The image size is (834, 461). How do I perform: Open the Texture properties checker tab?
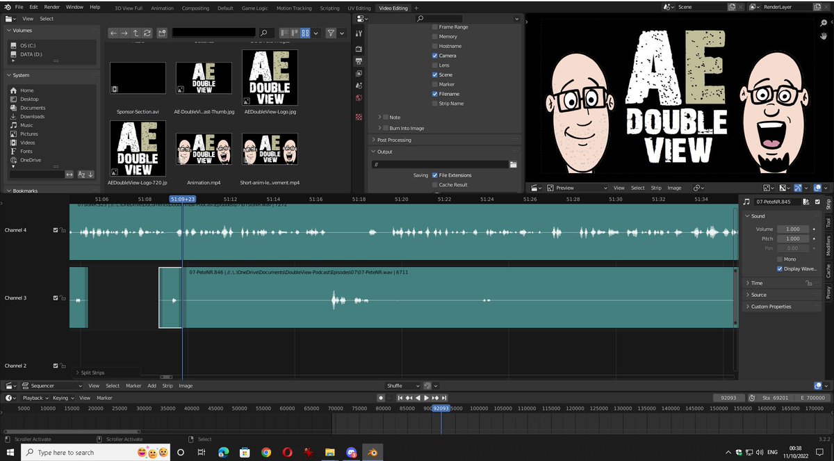(x=359, y=117)
